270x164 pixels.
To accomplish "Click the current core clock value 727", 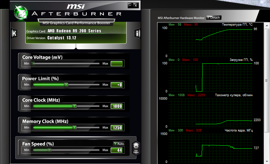I will coord(256,148).
